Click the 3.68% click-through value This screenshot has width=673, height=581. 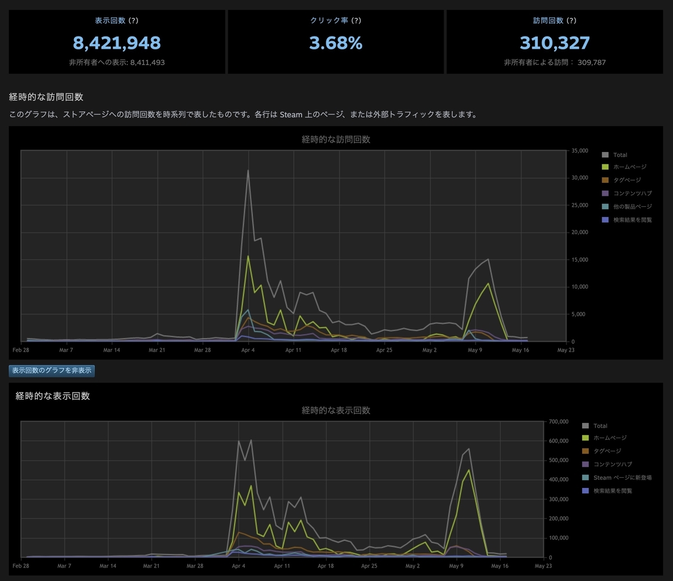click(x=336, y=43)
